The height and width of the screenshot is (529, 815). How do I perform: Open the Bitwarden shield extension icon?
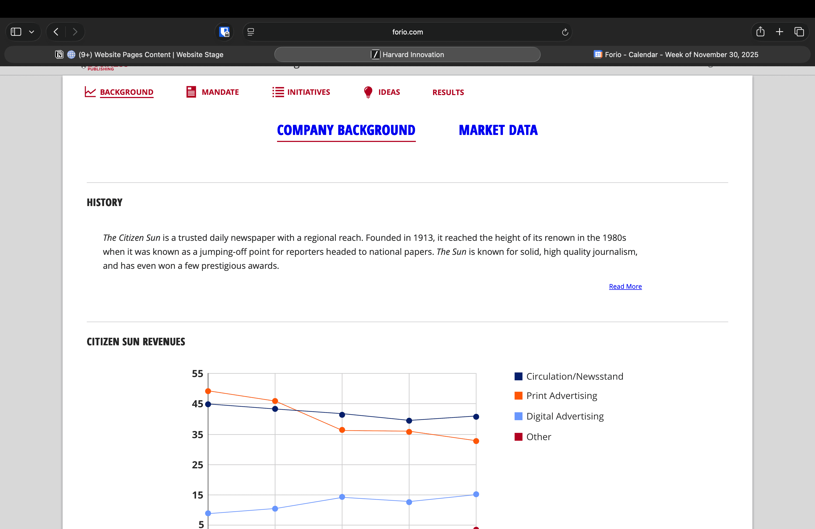tap(224, 32)
